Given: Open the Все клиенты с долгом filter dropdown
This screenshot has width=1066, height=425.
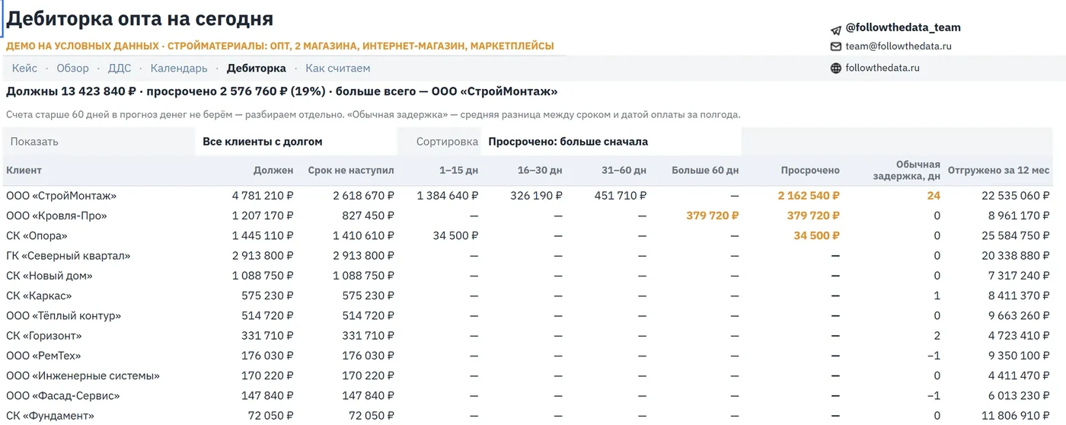Looking at the screenshot, I should (x=295, y=142).
